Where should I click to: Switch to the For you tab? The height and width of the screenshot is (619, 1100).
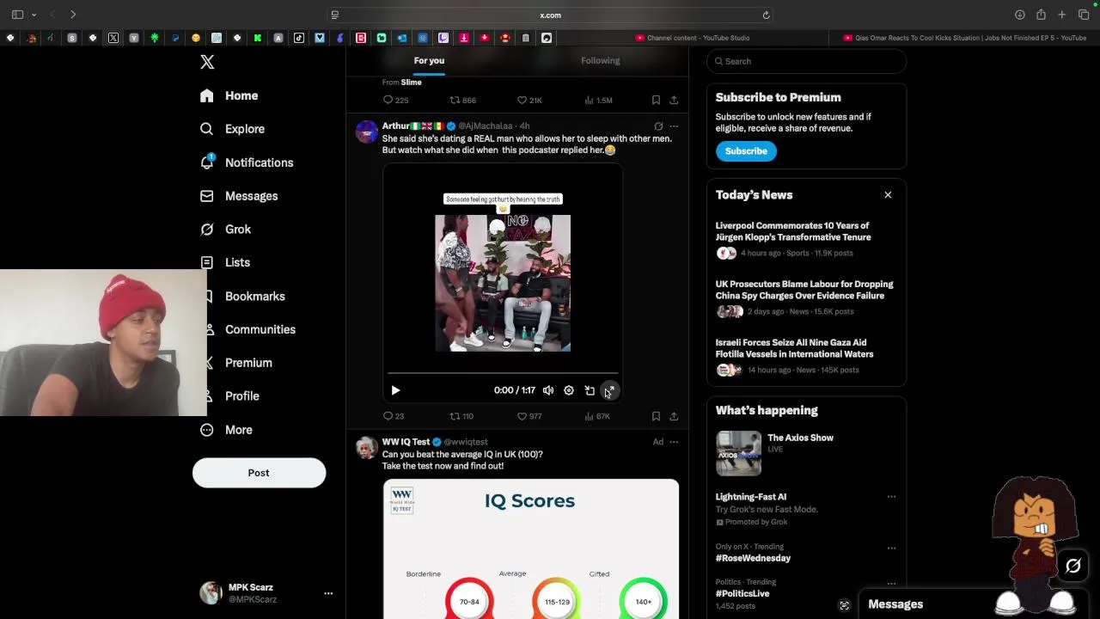coord(429,60)
